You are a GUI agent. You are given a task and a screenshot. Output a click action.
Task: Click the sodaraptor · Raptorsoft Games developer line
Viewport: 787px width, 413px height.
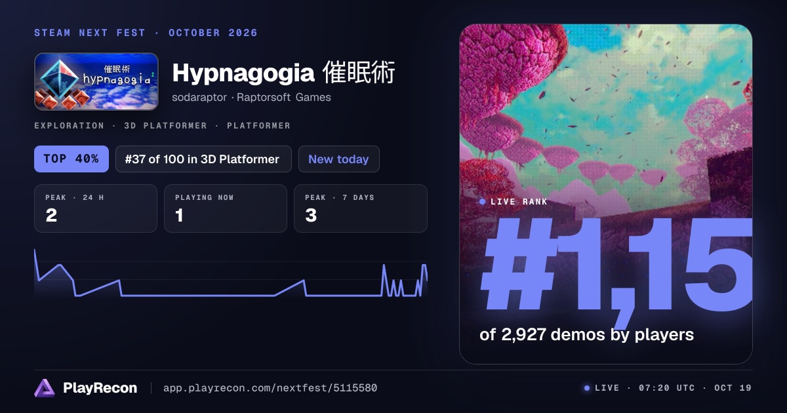[x=251, y=98]
